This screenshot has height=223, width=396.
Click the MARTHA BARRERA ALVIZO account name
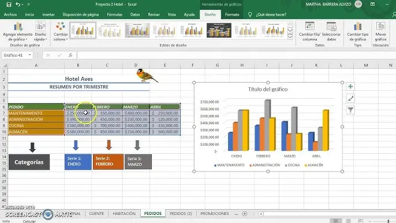point(328,4)
